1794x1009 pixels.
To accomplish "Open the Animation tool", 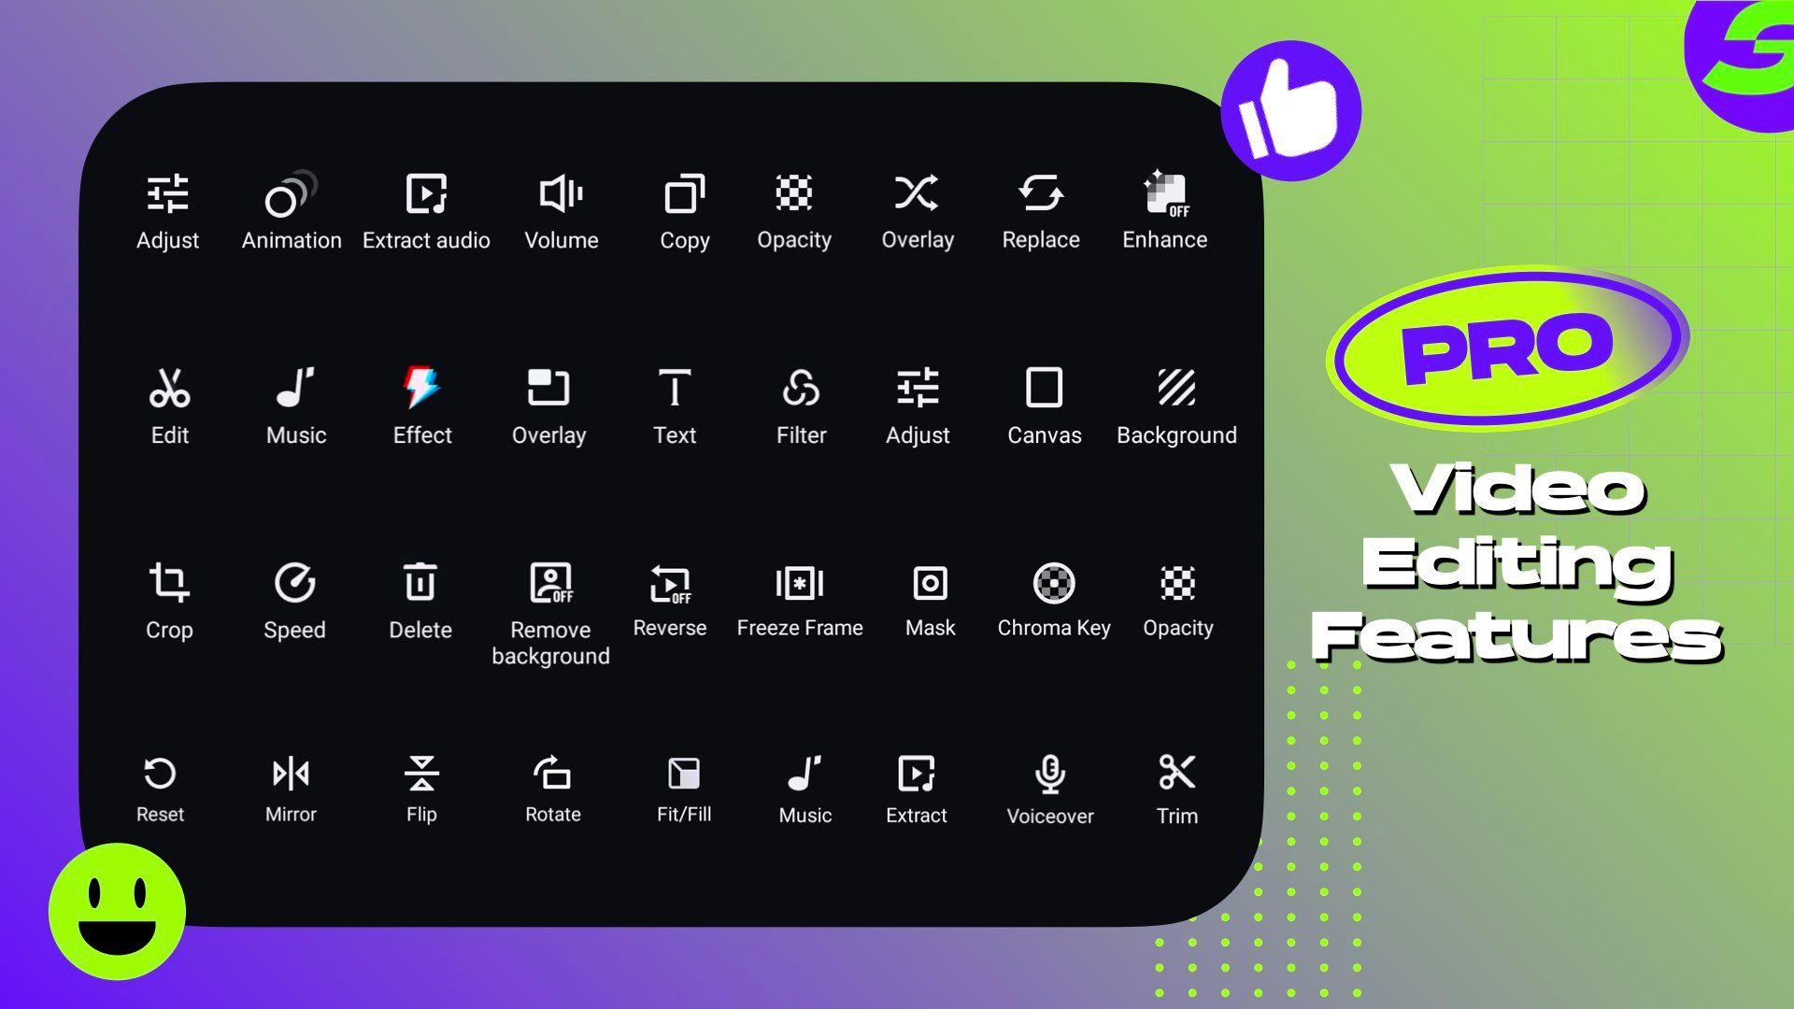I will pos(291,207).
